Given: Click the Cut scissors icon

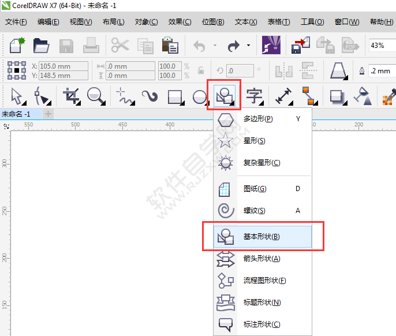Looking at the screenshot, I should click(120, 45).
